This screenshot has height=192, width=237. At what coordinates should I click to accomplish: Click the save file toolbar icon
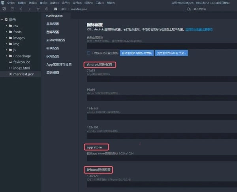click(x=13, y=8)
